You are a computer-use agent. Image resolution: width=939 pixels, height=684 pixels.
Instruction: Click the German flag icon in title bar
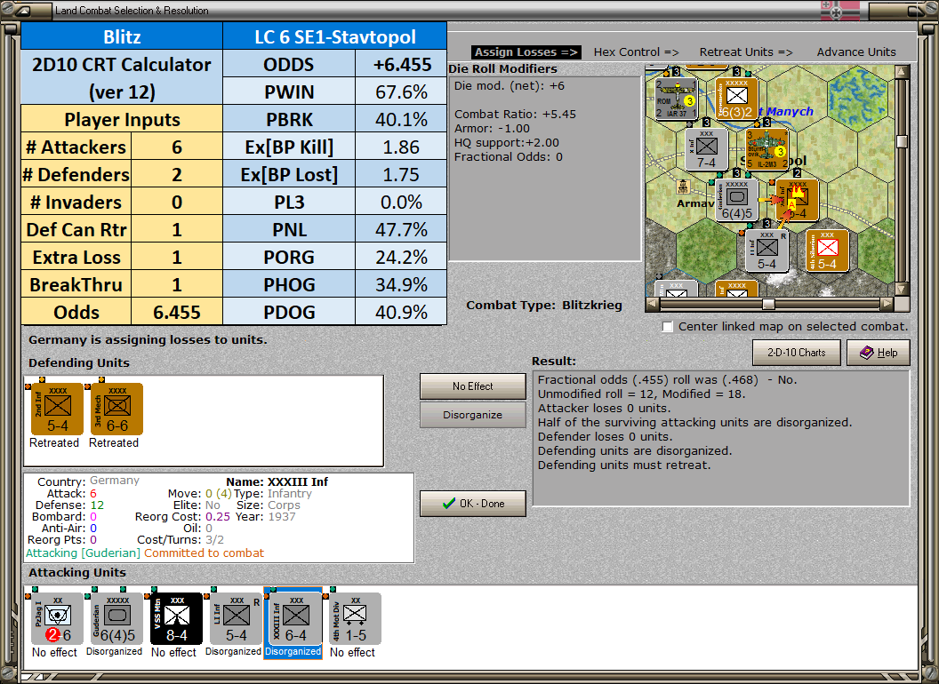click(839, 10)
